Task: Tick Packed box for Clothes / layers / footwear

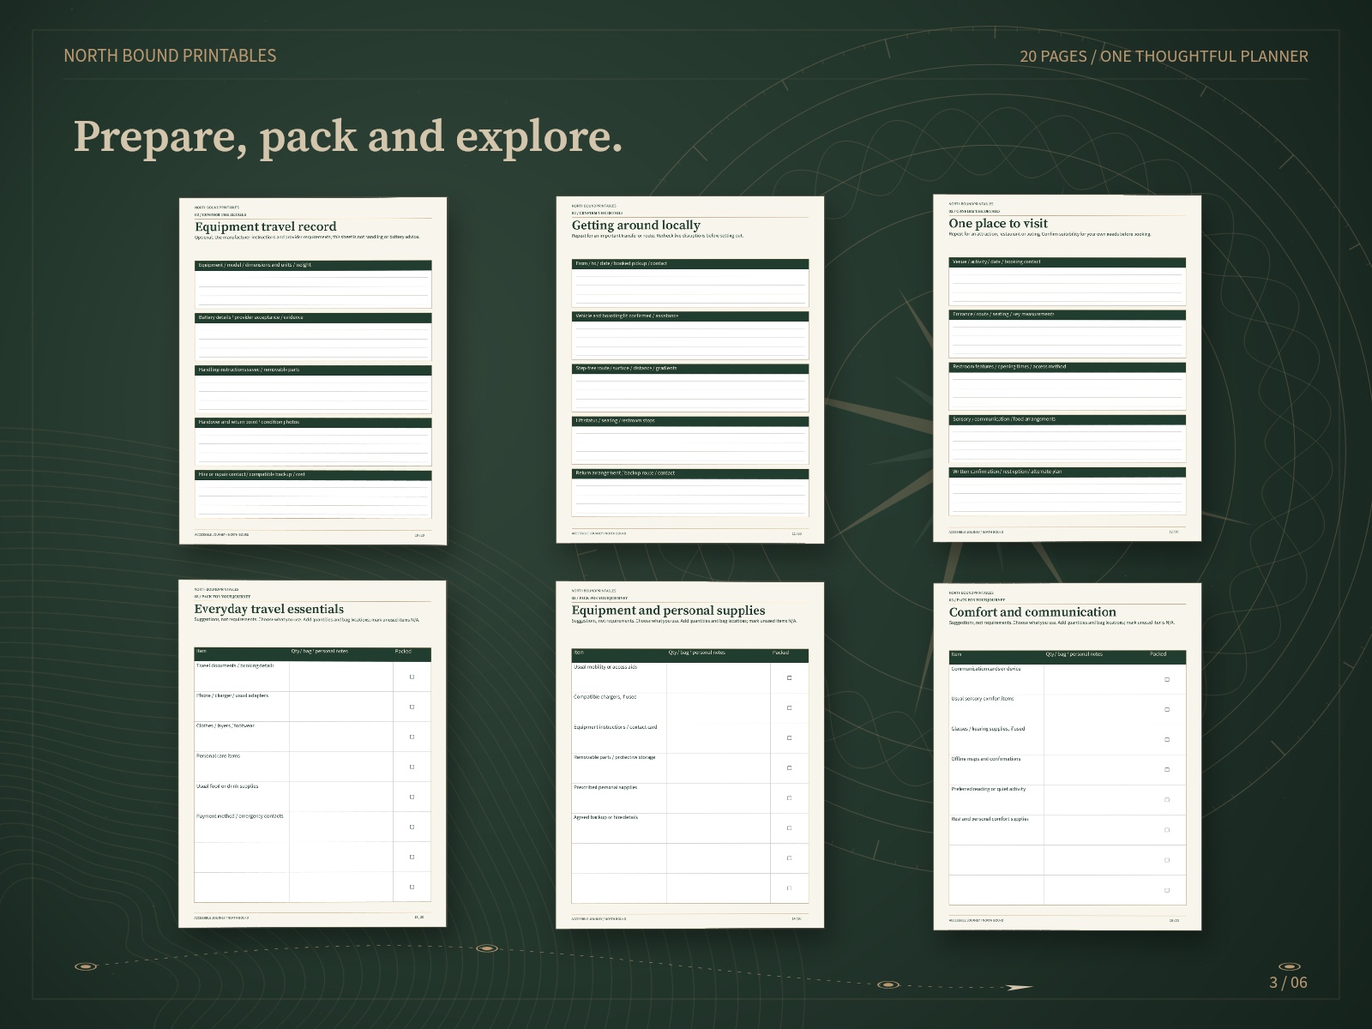Action: click(x=412, y=737)
